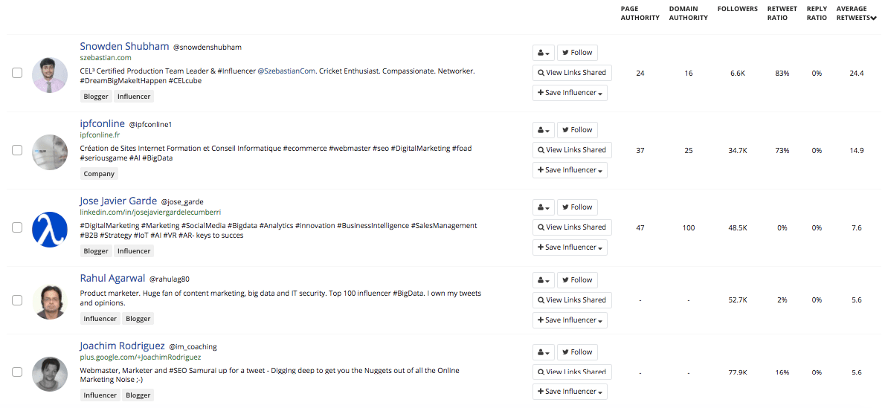The width and height of the screenshot is (888, 408).
Task: Open the szebastian.com website link
Action: [106, 58]
